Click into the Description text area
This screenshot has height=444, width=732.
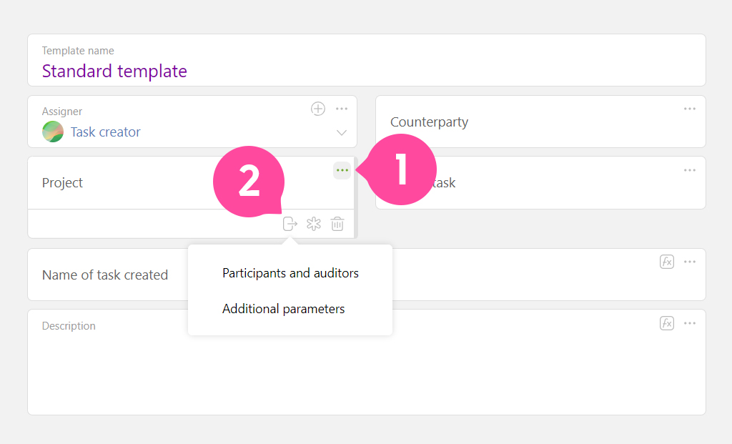tap(367, 362)
